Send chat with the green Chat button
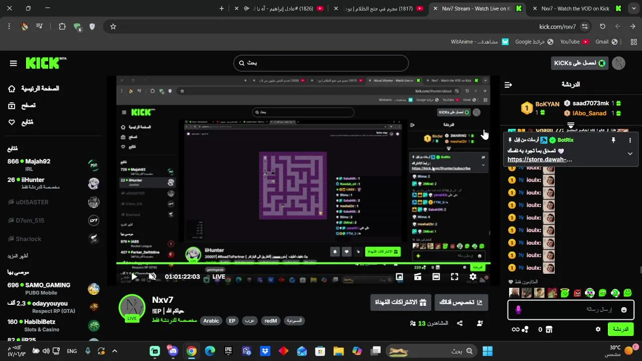Image resolution: width=642 pixels, height=361 pixels. 620,329
